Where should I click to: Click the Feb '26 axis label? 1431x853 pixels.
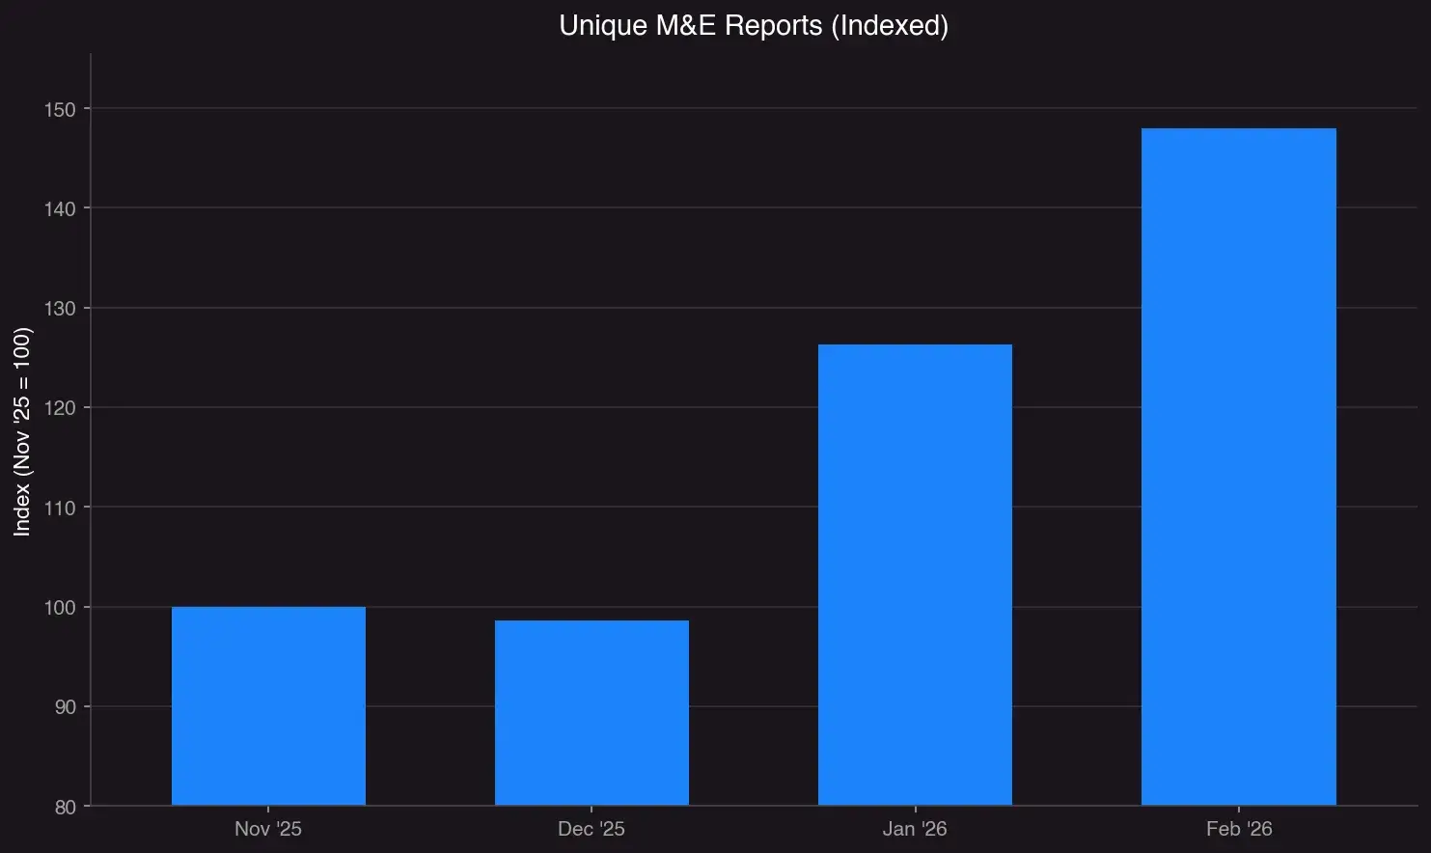click(x=1238, y=828)
